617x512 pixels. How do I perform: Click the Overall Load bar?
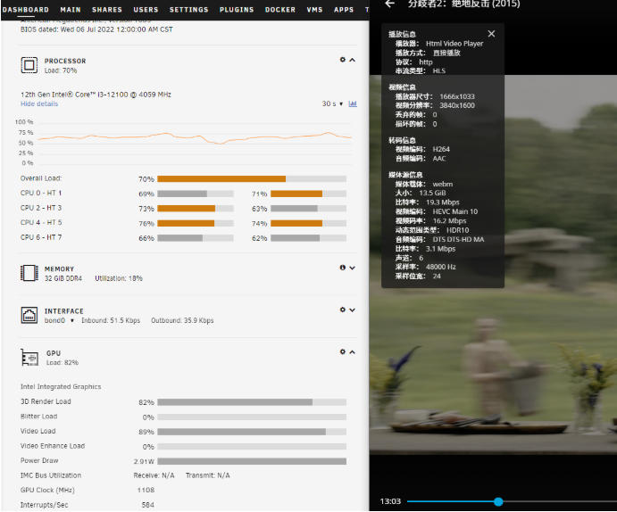[x=252, y=178]
